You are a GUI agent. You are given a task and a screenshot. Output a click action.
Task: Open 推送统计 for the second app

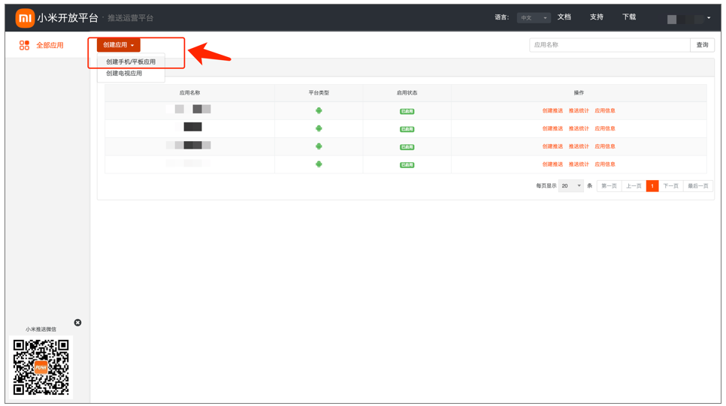coord(579,129)
